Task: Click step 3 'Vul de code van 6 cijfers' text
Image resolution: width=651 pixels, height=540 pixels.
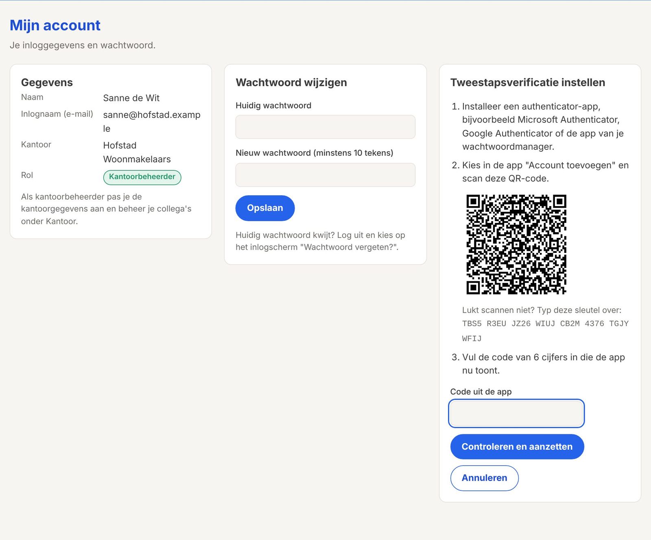Action: click(544, 364)
